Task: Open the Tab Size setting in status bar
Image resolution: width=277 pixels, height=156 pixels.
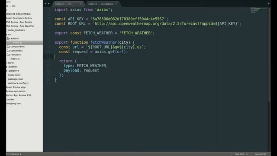Action: (x=242, y=154)
